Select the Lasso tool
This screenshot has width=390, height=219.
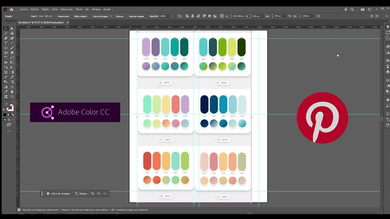point(12,33)
